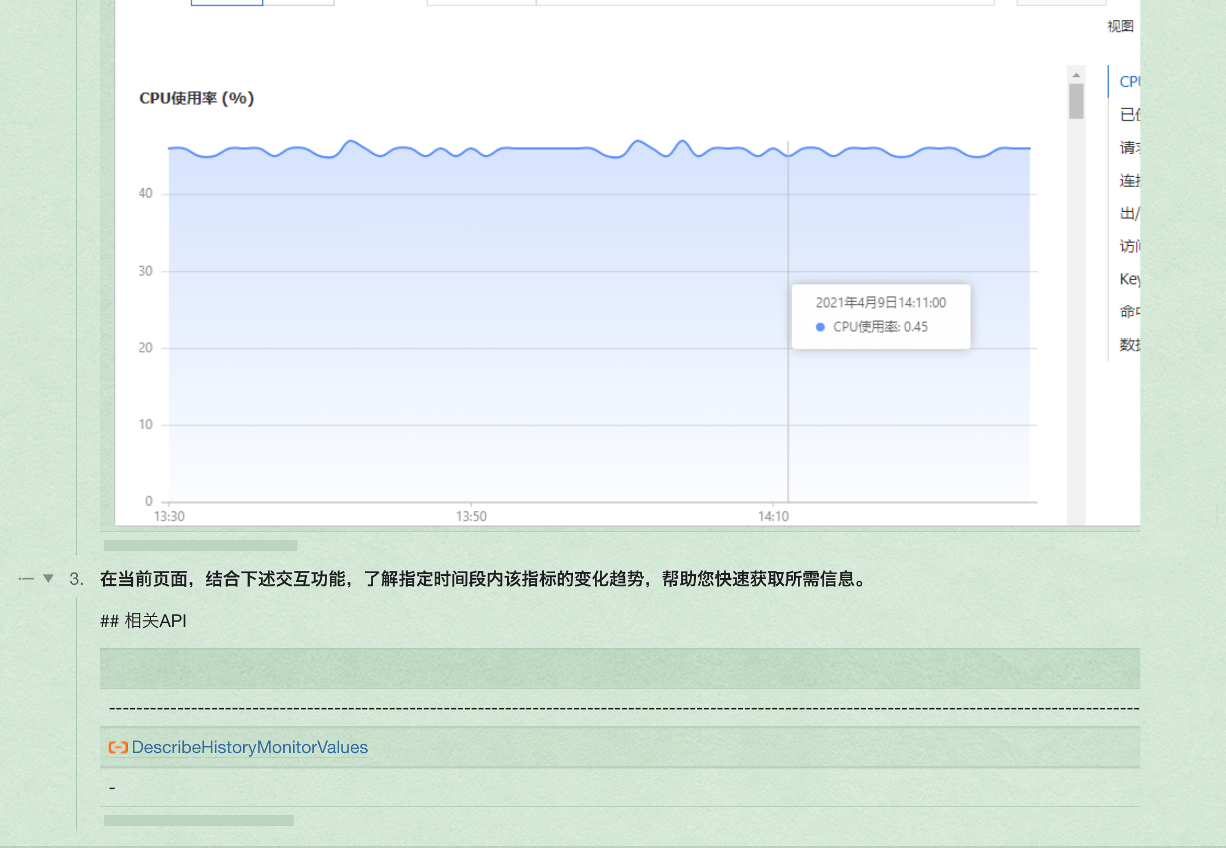Click the blue dot in the CPU tooltip
Viewport: 1226px width, 848px height.
pos(820,327)
